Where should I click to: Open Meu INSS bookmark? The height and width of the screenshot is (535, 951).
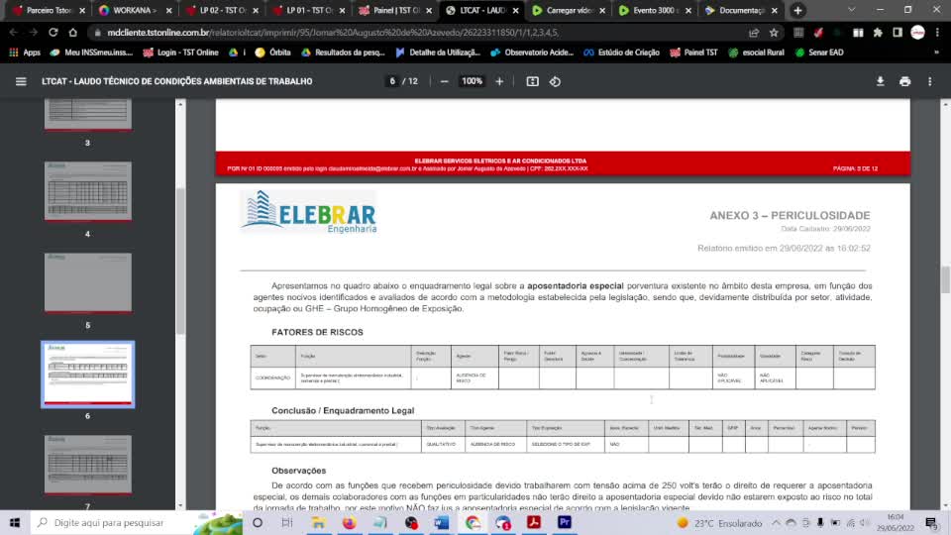pos(91,53)
